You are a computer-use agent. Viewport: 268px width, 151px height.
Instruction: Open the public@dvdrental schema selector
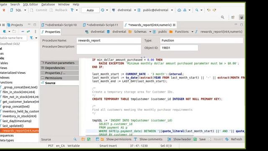[155, 10]
